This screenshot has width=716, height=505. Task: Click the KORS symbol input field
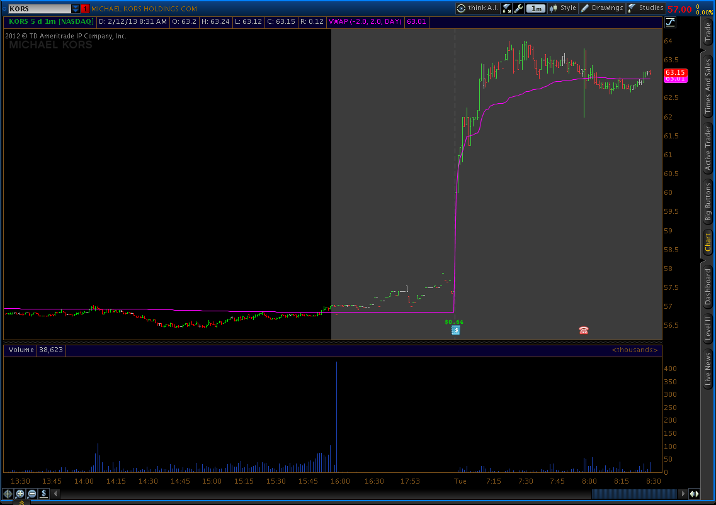click(x=39, y=9)
